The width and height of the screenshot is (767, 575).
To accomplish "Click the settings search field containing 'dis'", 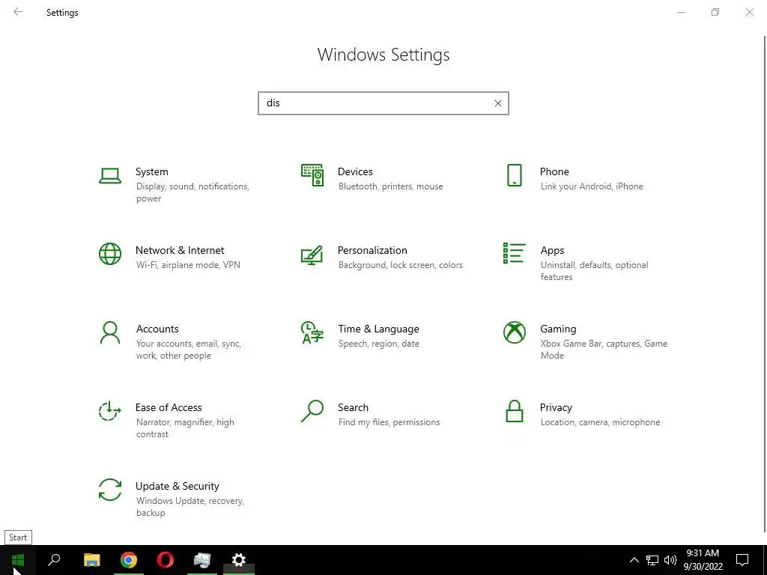I will [383, 103].
